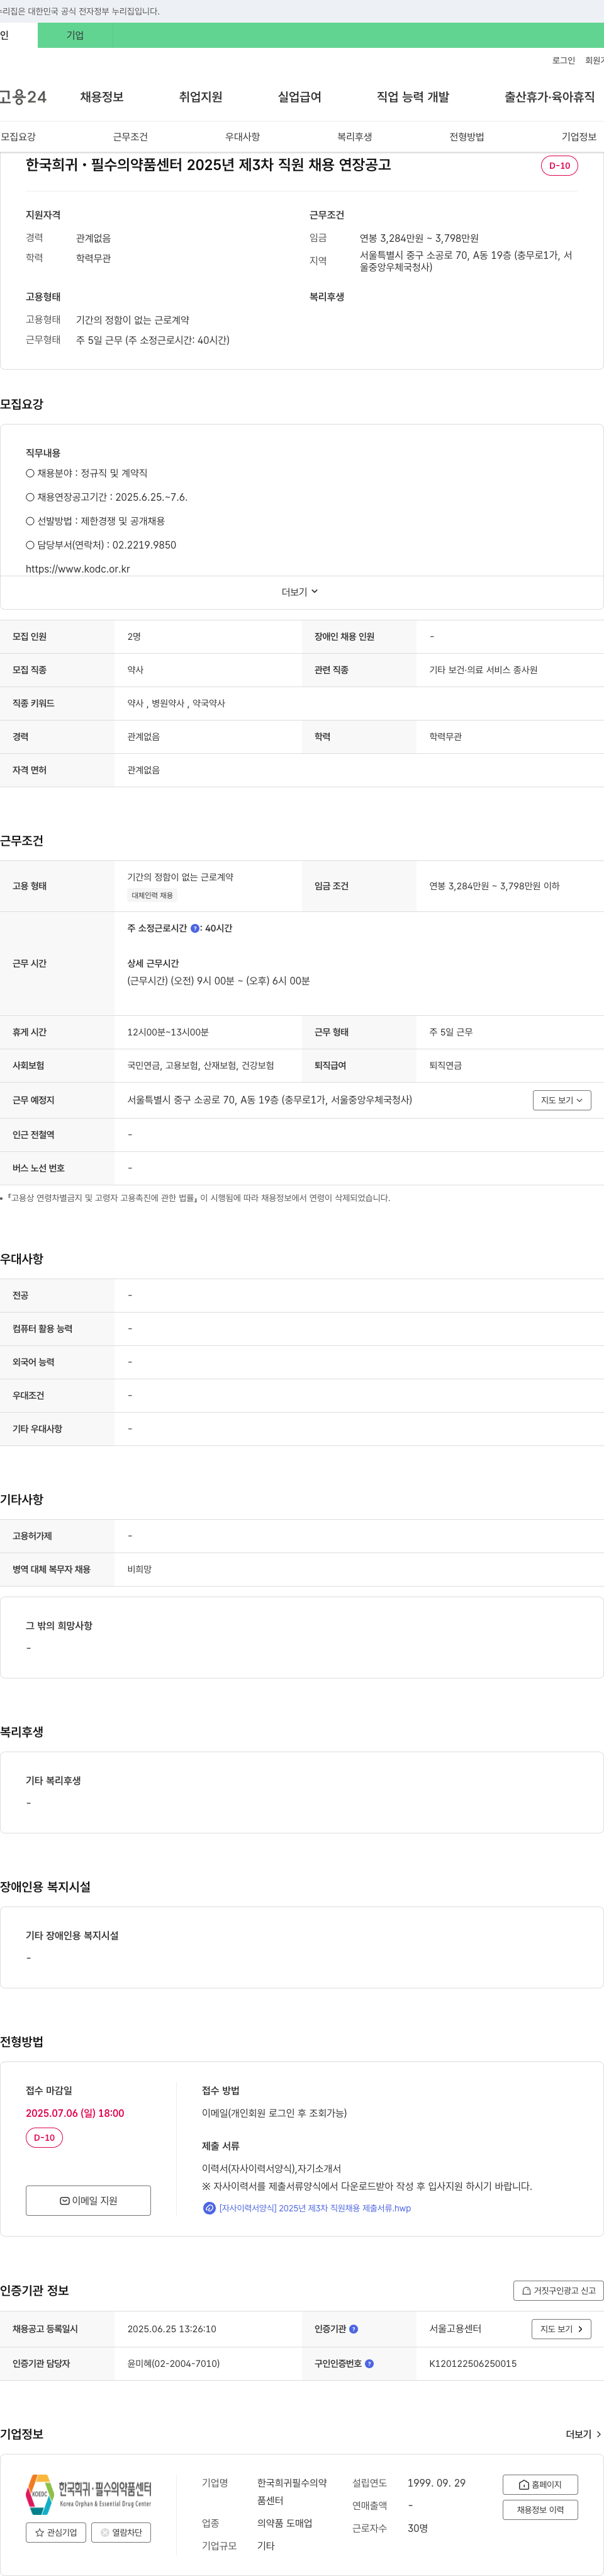
Task: Jump to the 전형방법 section tab
Action: (466, 137)
